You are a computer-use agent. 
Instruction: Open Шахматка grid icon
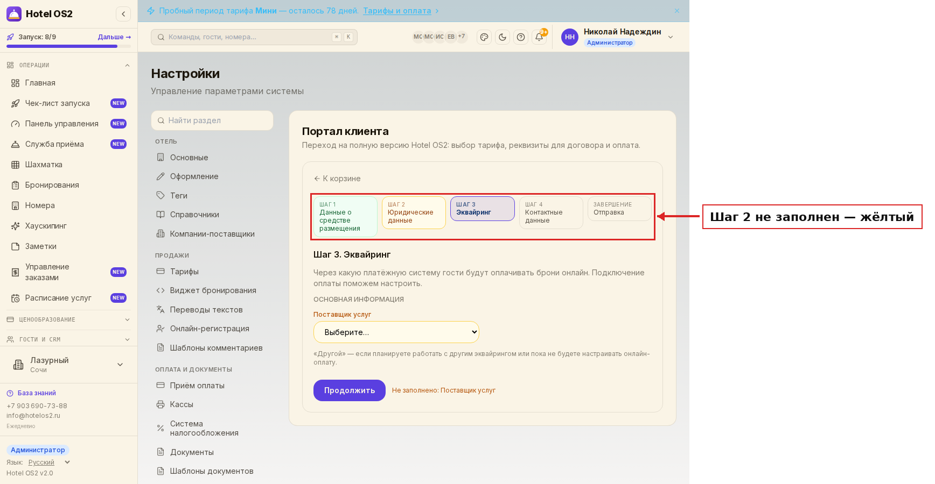point(16,165)
